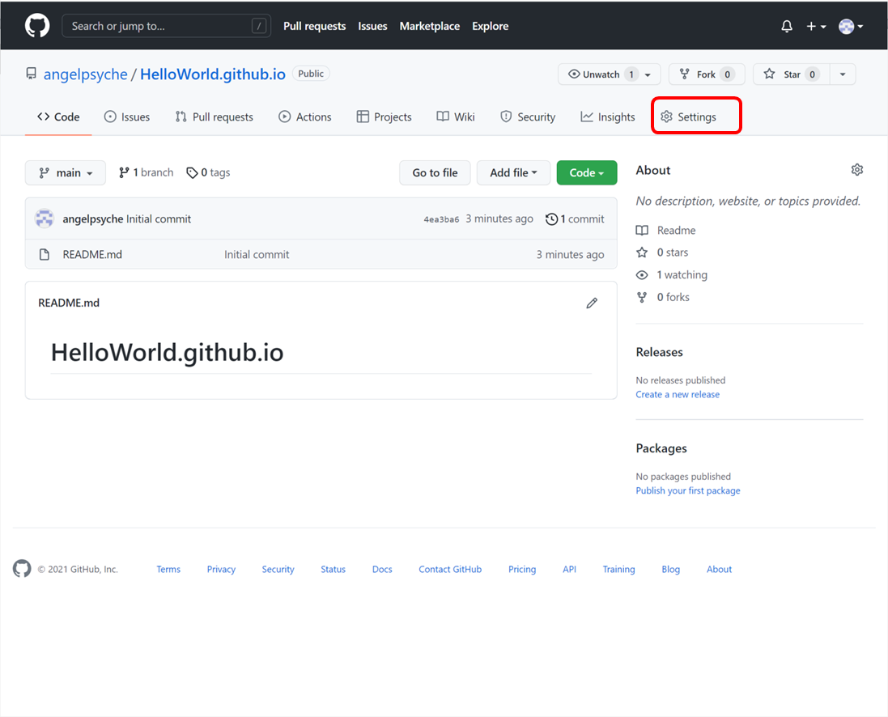Viewport: 888px width, 717px height.
Task: Open the Settings tab
Action: [688, 117]
